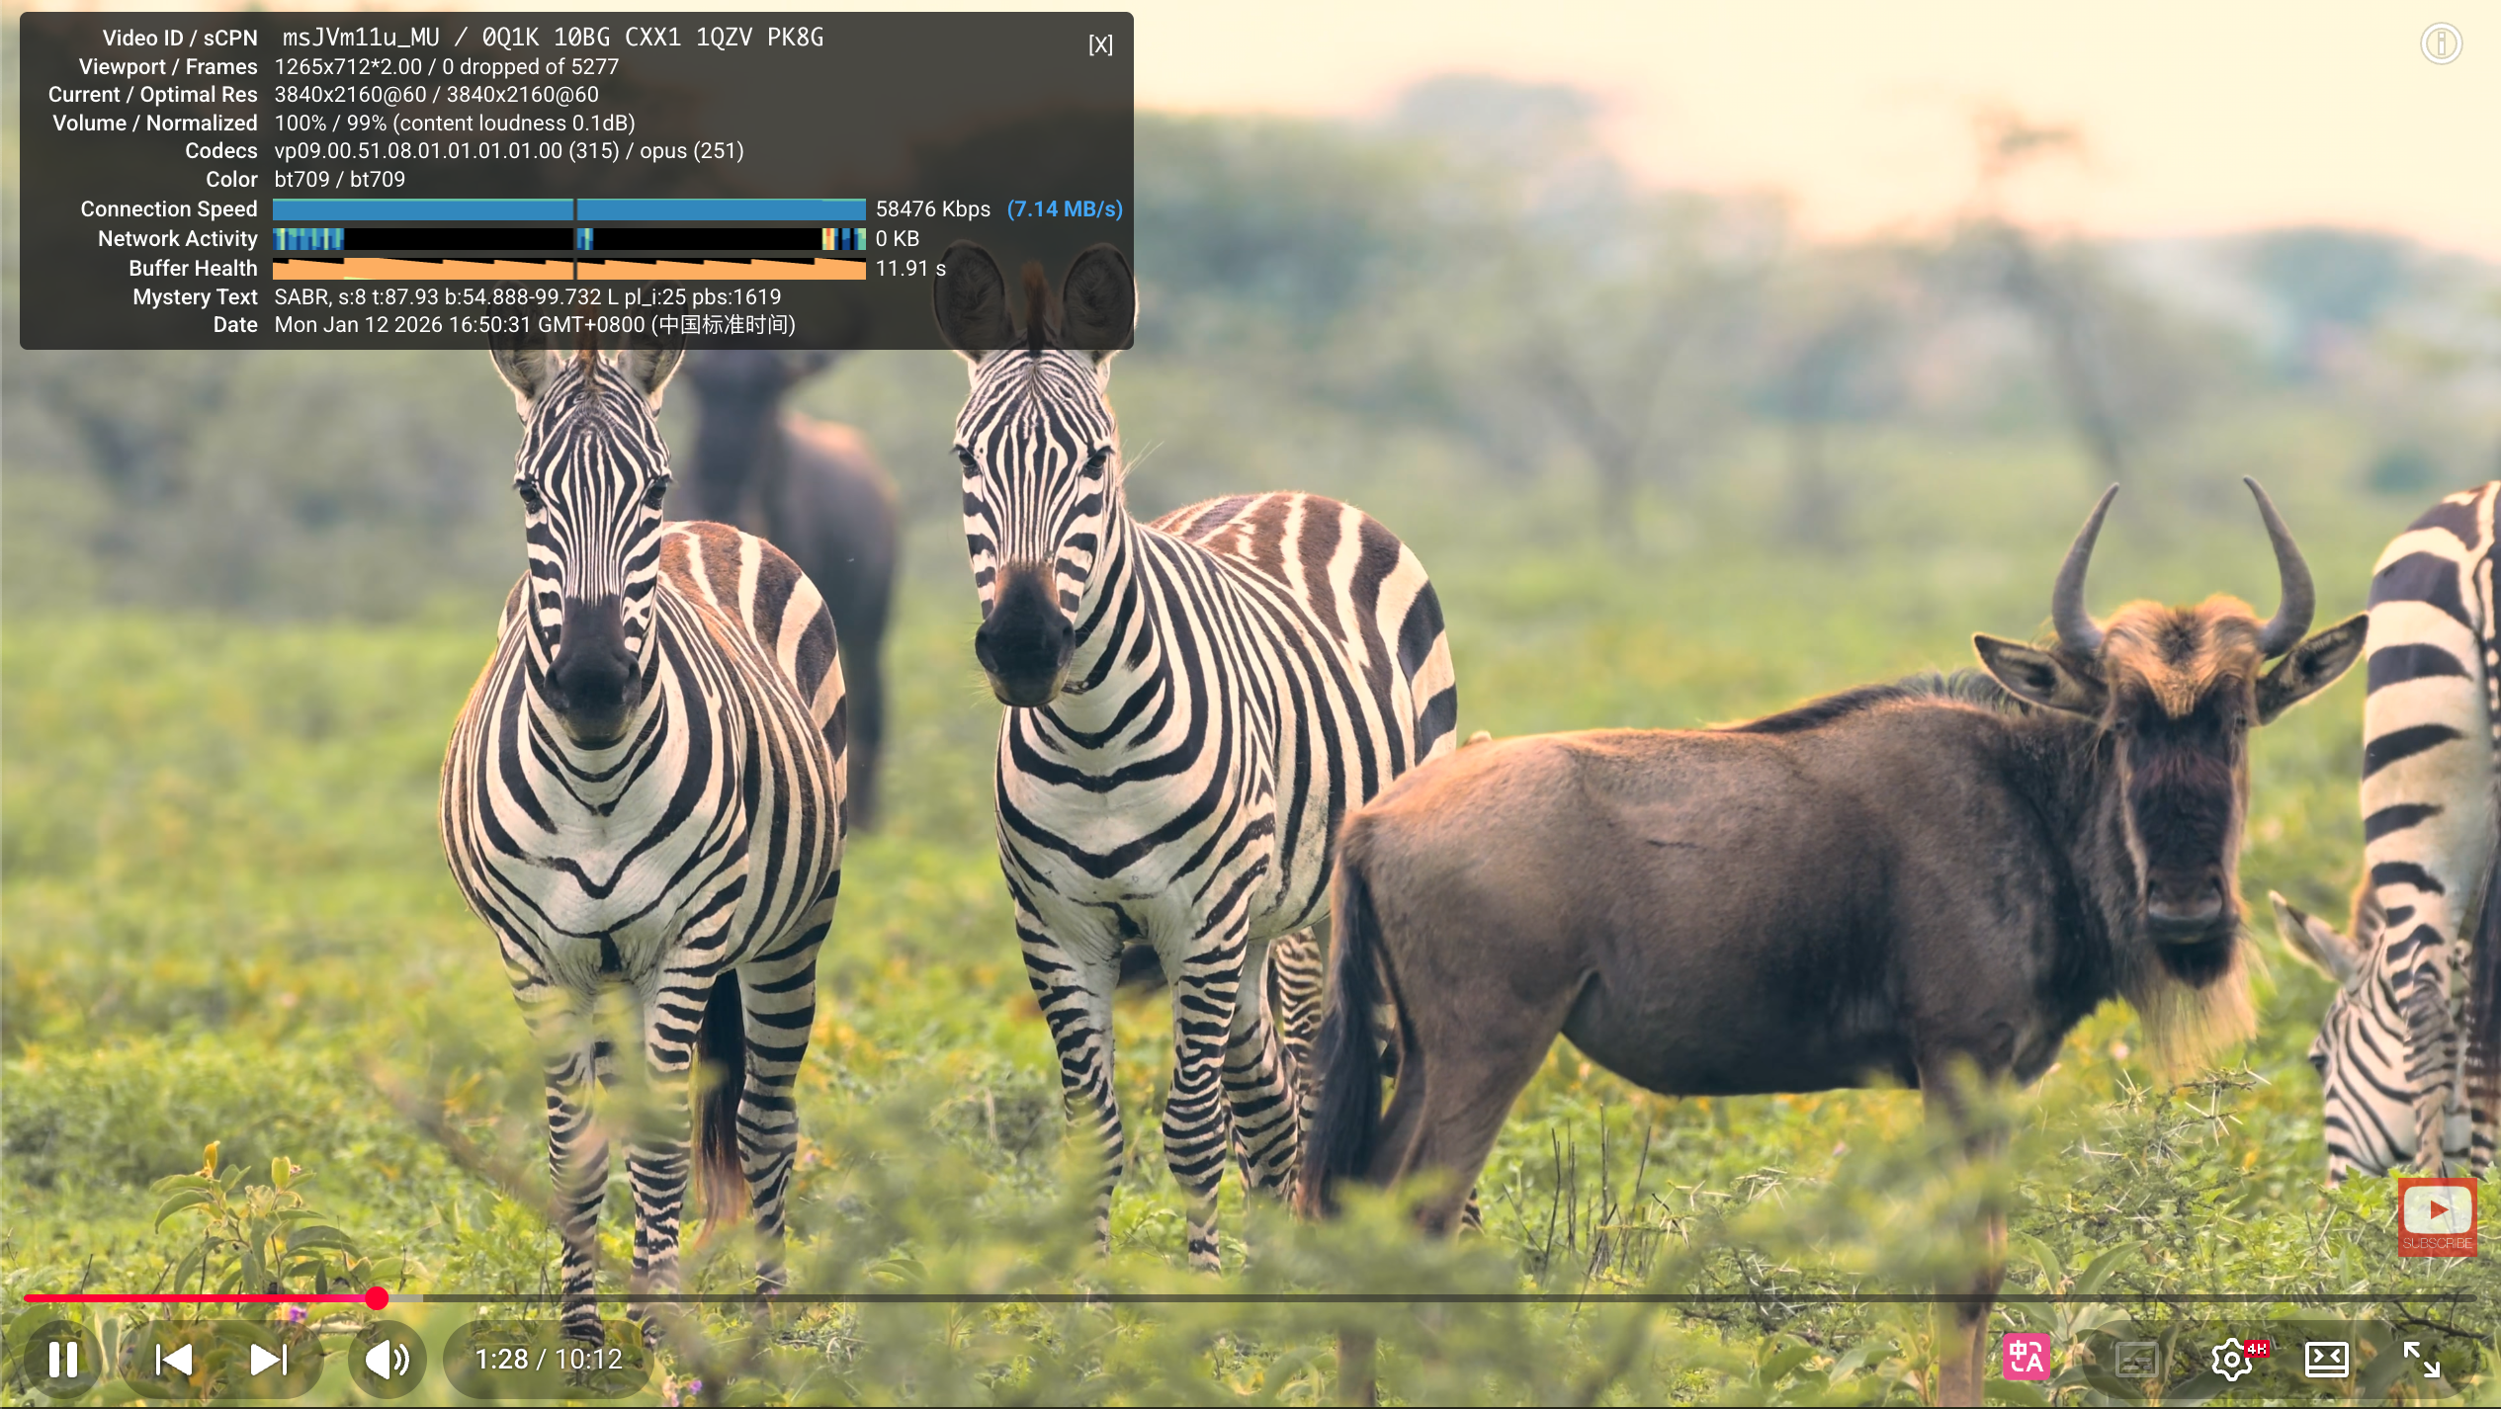Click the red progress bar scrubber handle
Image resolution: width=2501 pixels, height=1409 pixels.
point(377,1298)
